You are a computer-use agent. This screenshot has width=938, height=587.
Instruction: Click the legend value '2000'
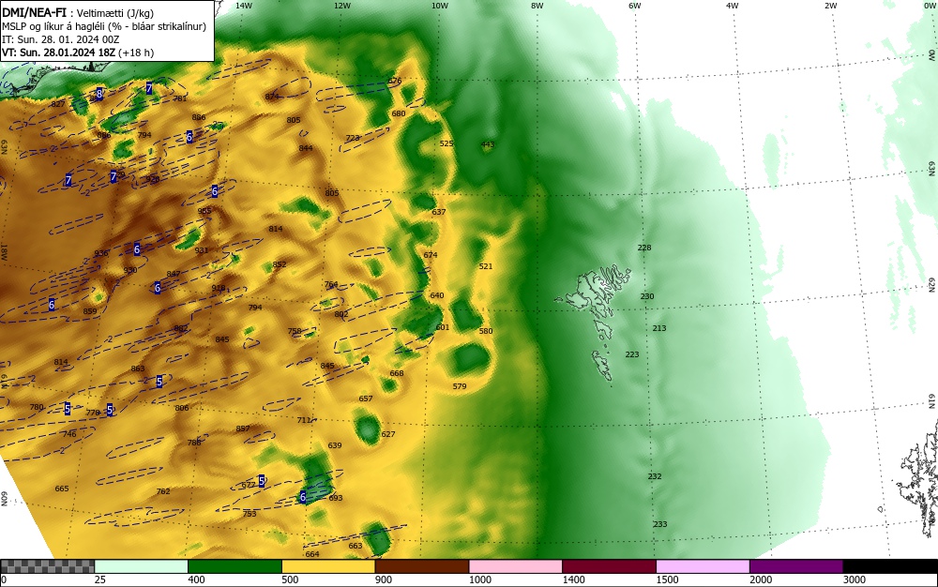click(761, 579)
